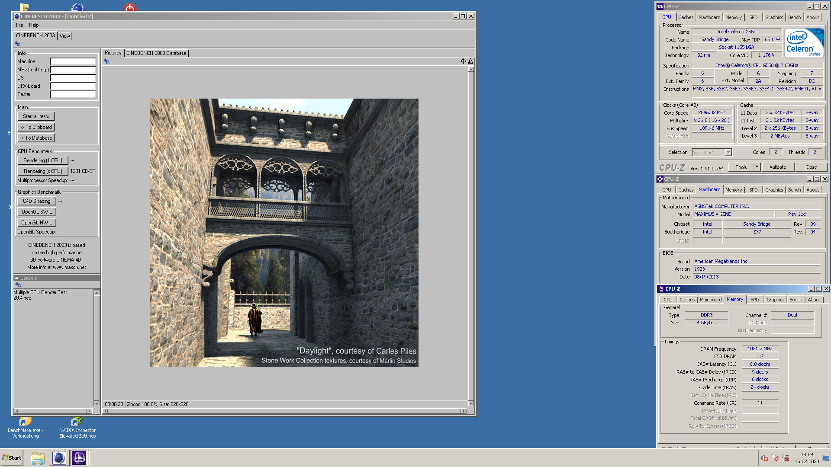831x467 pixels.
Task: Open About tab in CPU-Z Memory window
Action: (814, 300)
